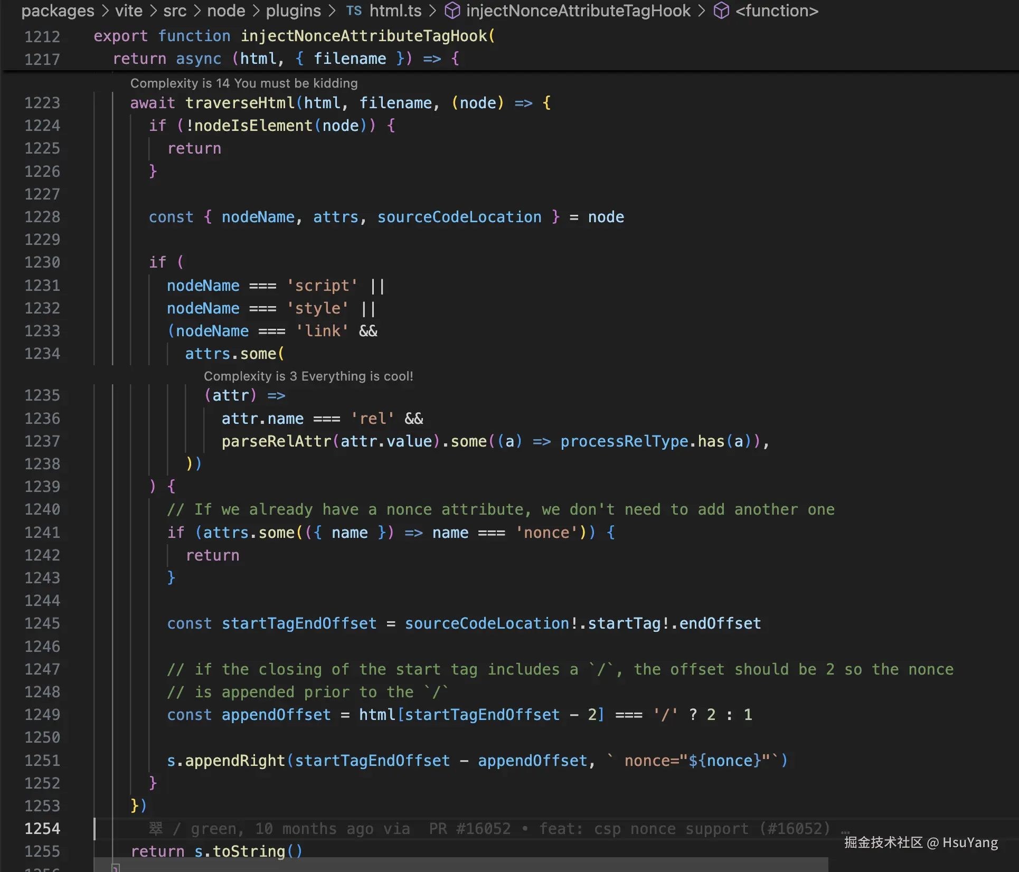
Task: Open the packages breadcrumb segment
Action: tap(58, 11)
